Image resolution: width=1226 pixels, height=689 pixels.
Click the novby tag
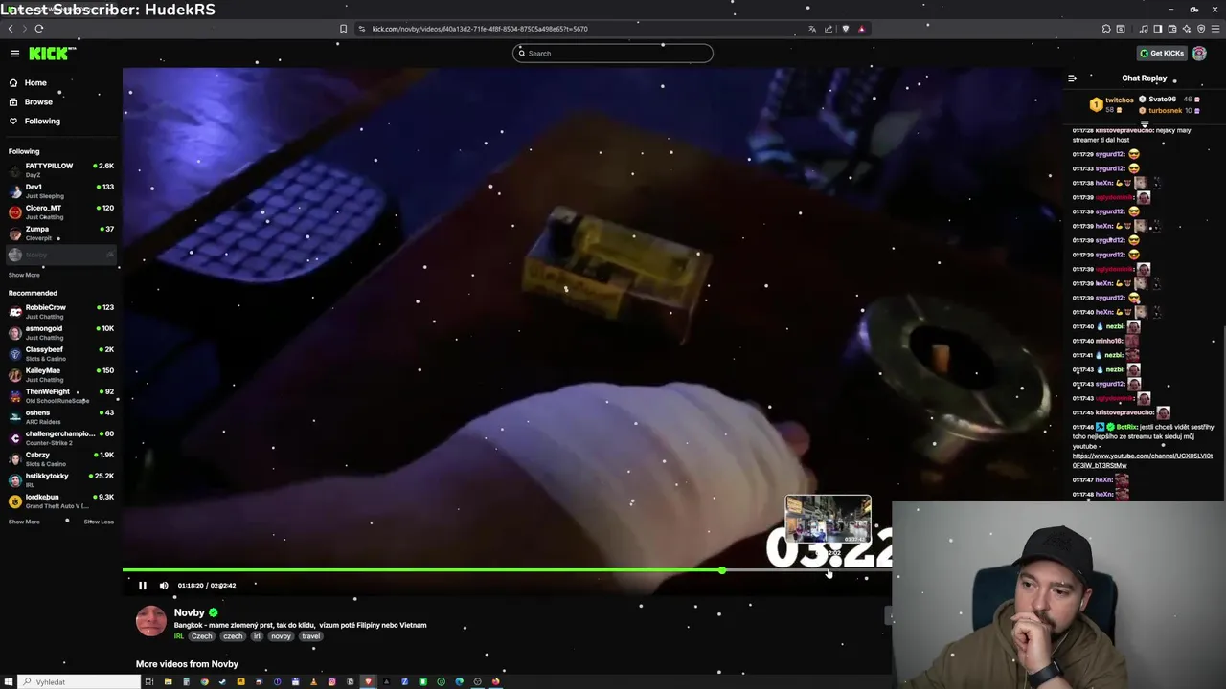[x=281, y=636]
